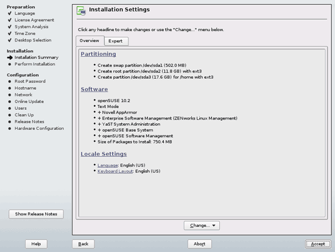Click the 'Enterprise Software Management' entry
The width and height of the screenshot is (335, 252).
coord(167,118)
